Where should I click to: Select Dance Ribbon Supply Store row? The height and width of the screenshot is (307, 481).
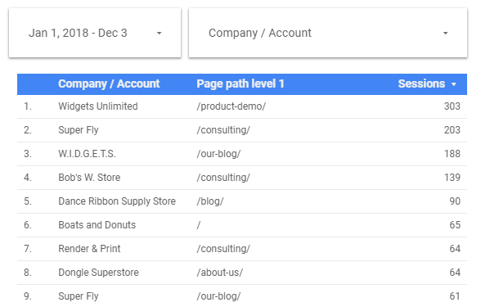coord(242,201)
